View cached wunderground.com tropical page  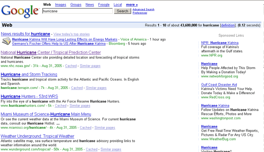(x=92, y=149)
